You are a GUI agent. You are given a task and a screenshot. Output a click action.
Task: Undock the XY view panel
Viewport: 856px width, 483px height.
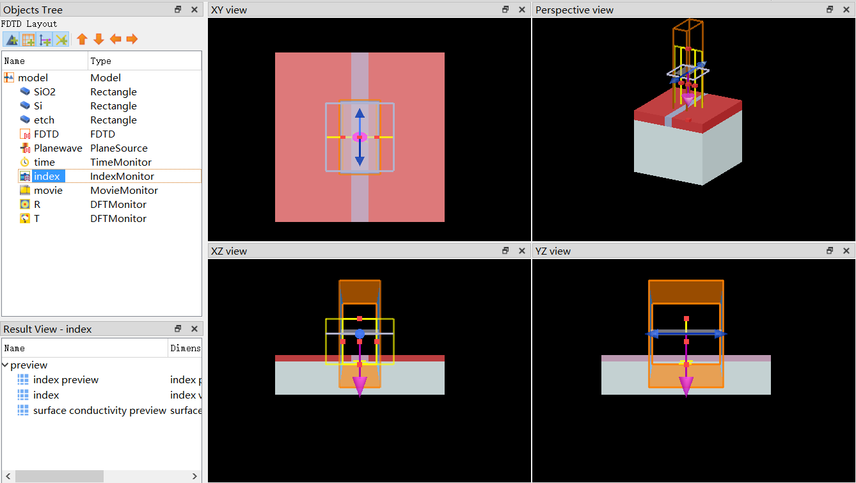505,10
